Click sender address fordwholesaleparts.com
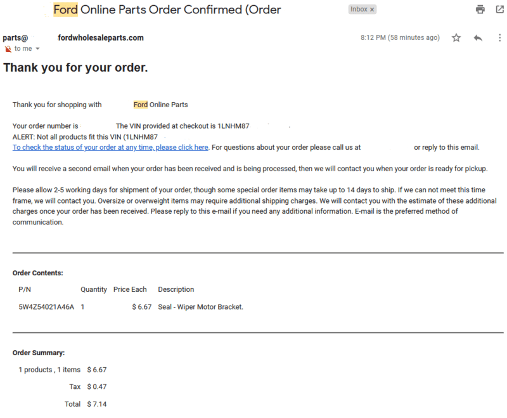 [101, 38]
